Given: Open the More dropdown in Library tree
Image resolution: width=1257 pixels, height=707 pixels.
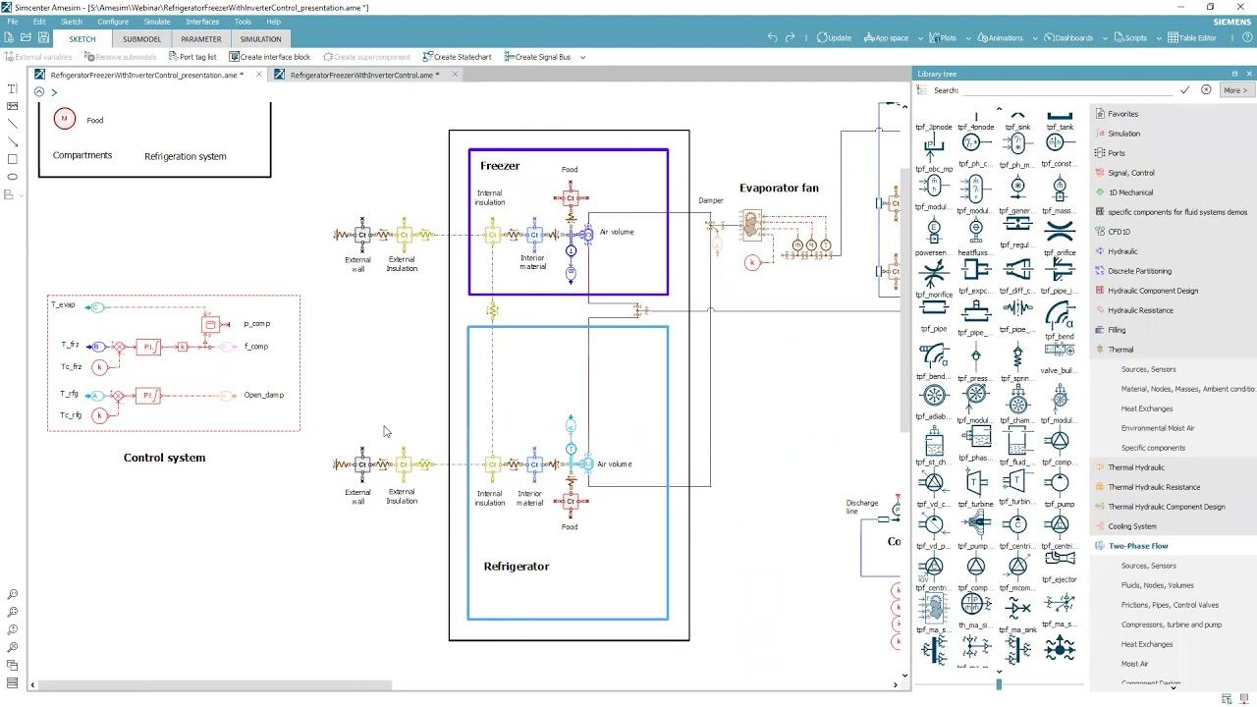Looking at the screenshot, I should tap(1234, 90).
